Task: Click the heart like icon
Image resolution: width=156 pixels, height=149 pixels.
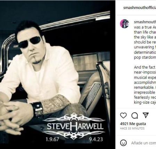Action: pyautogui.click(x=123, y=115)
